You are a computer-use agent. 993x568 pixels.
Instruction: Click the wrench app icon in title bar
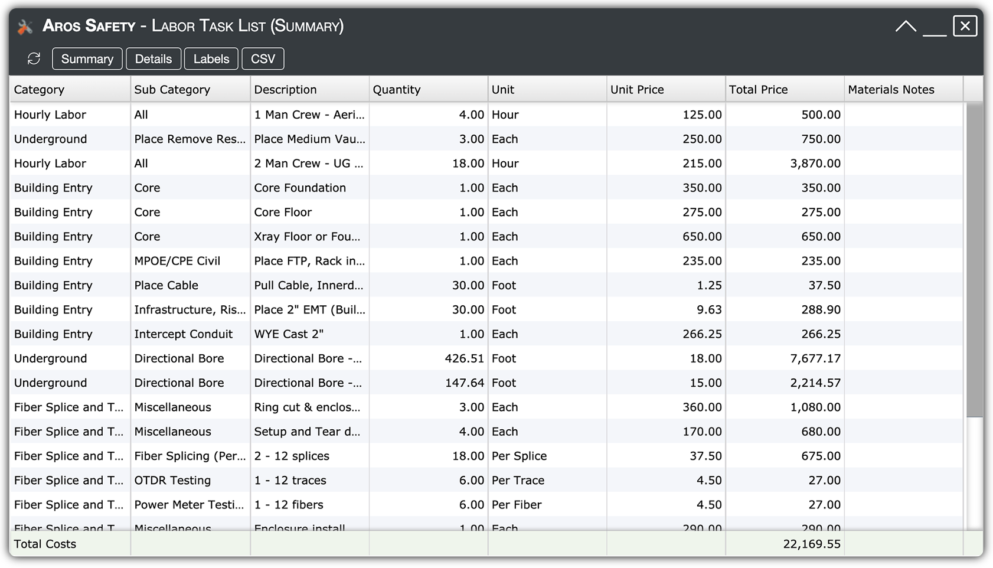pos(25,27)
